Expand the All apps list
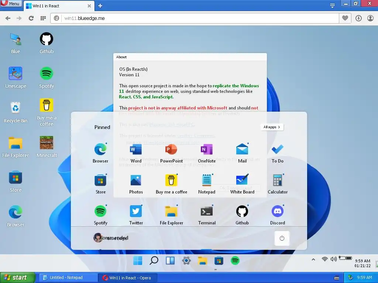378x283 pixels. click(x=272, y=127)
